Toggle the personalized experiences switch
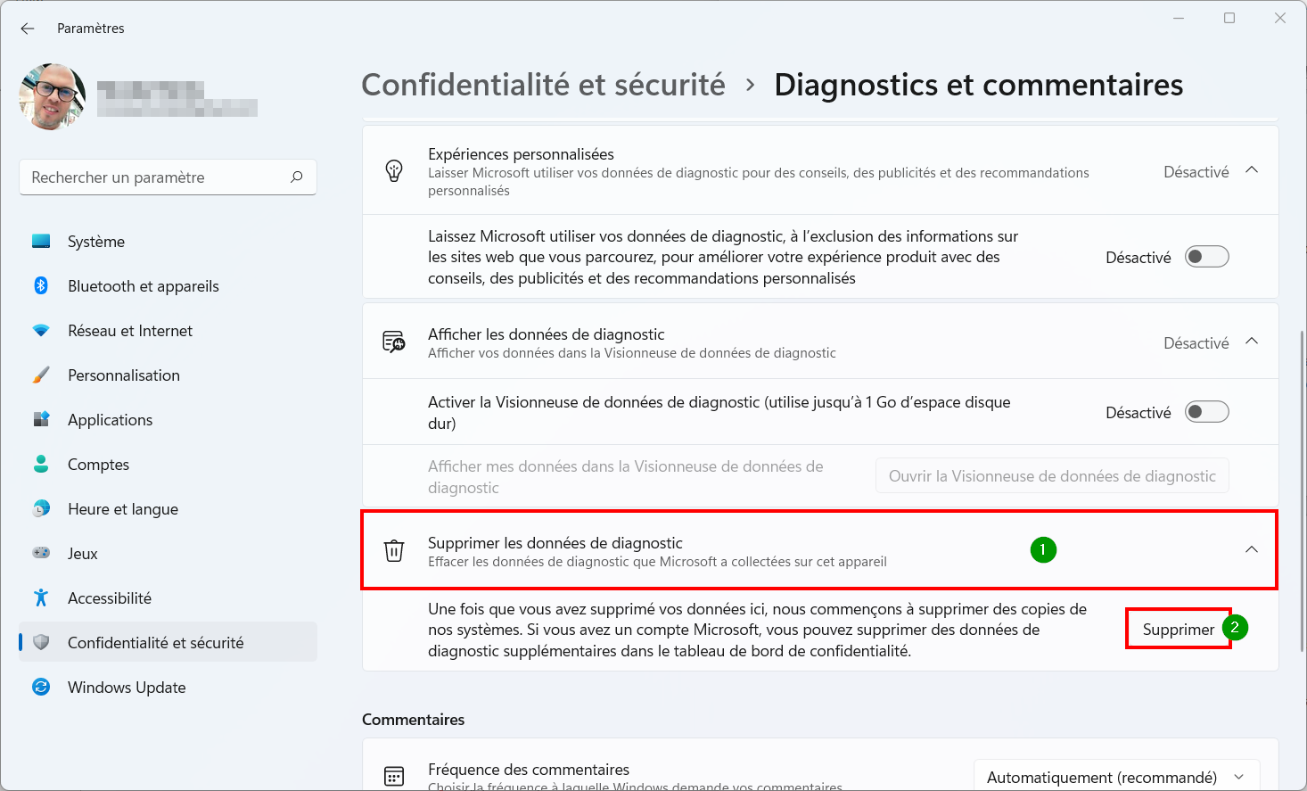Image resolution: width=1307 pixels, height=791 pixels. (x=1206, y=257)
